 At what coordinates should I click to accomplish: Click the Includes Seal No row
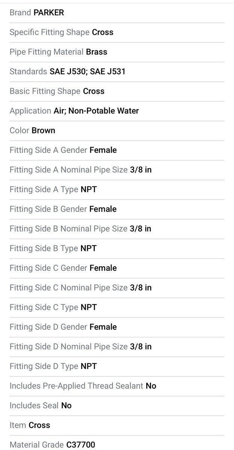click(117, 406)
